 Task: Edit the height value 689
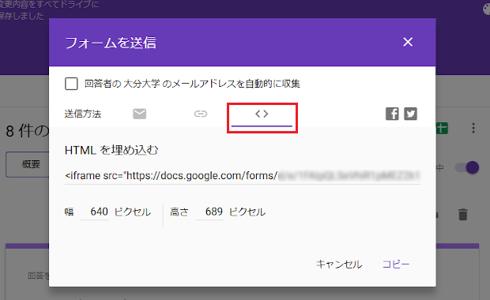point(209,212)
